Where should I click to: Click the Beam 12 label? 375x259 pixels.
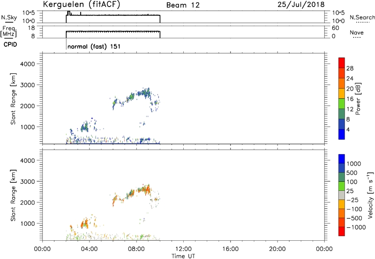[183, 5]
